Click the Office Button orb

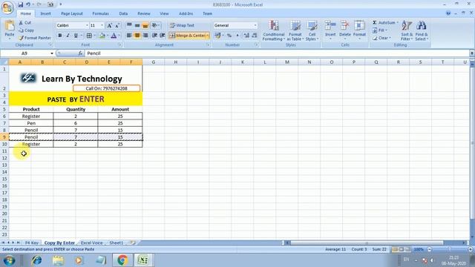7,7
